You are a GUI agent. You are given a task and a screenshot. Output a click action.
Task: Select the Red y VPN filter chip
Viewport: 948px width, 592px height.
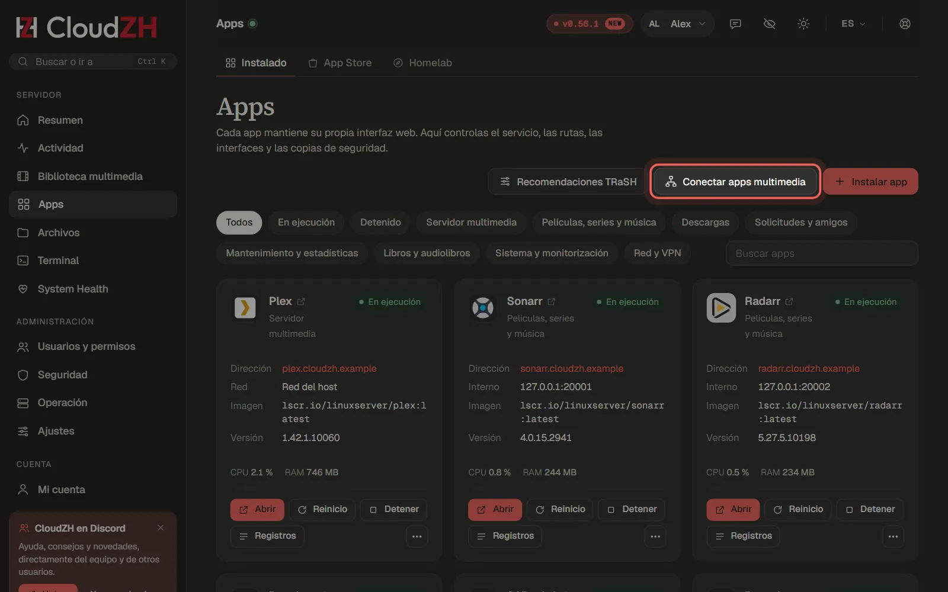point(657,253)
